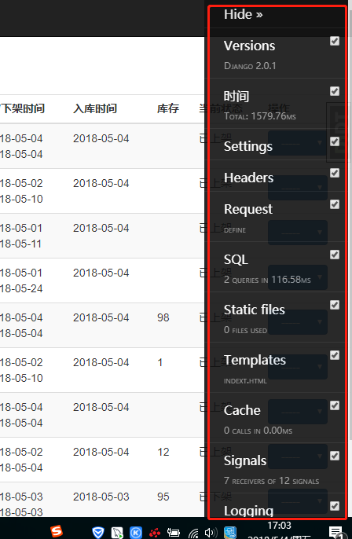Image resolution: width=352 pixels, height=539 pixels.
Task: Click the 0 calls in 0.00ms text
Action: [x=258, y=431]
